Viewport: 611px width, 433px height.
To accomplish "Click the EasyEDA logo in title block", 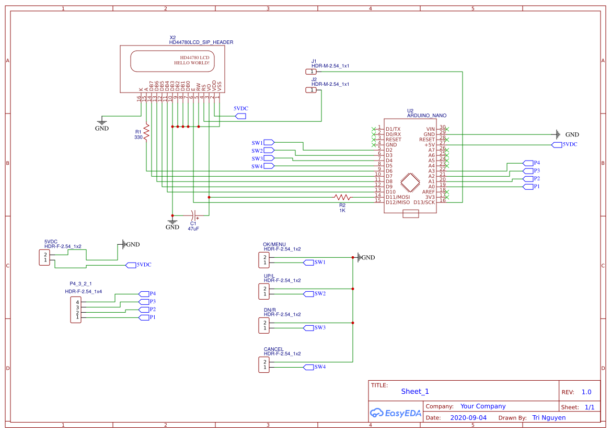I will coord(396,413).
